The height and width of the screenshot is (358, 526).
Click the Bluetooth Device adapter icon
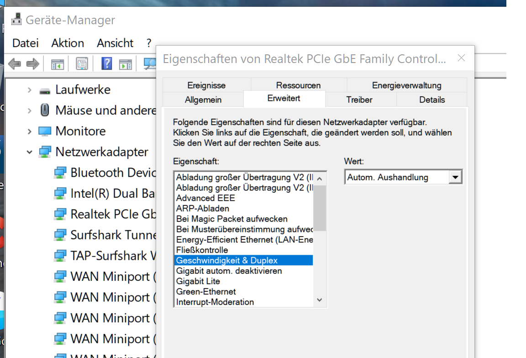point(60,173)
